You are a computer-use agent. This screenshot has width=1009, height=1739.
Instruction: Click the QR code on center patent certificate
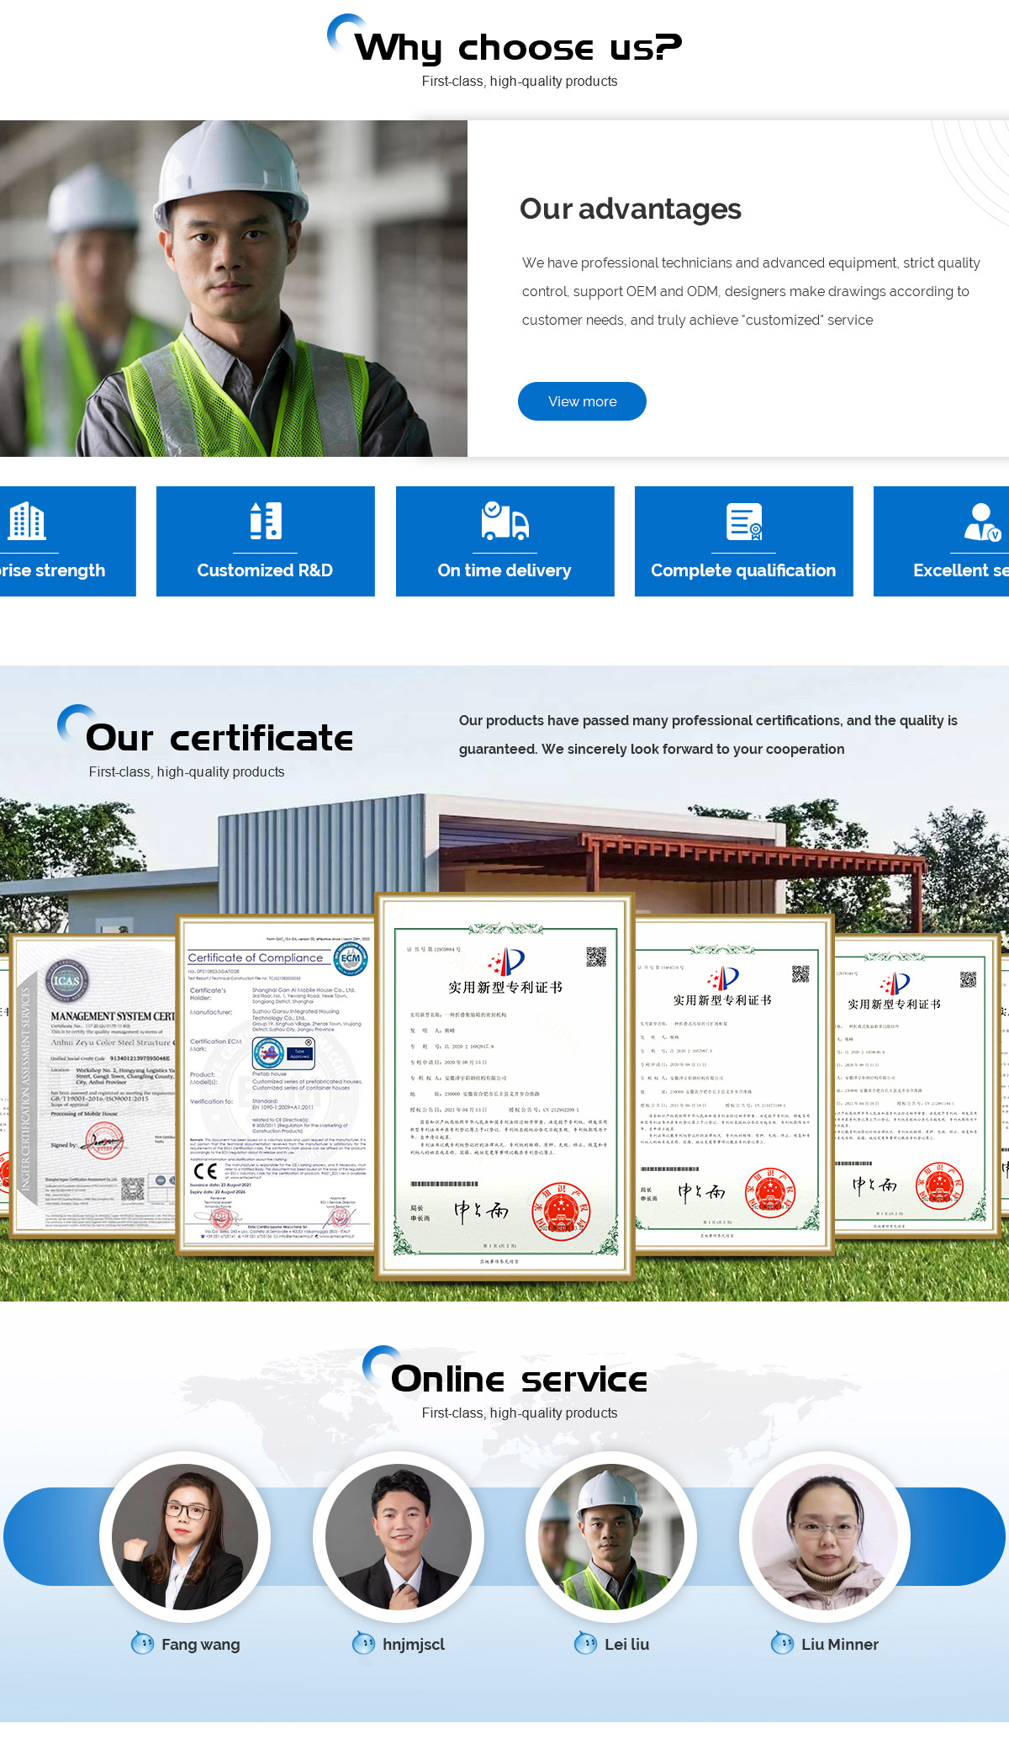tap(596, 957)
